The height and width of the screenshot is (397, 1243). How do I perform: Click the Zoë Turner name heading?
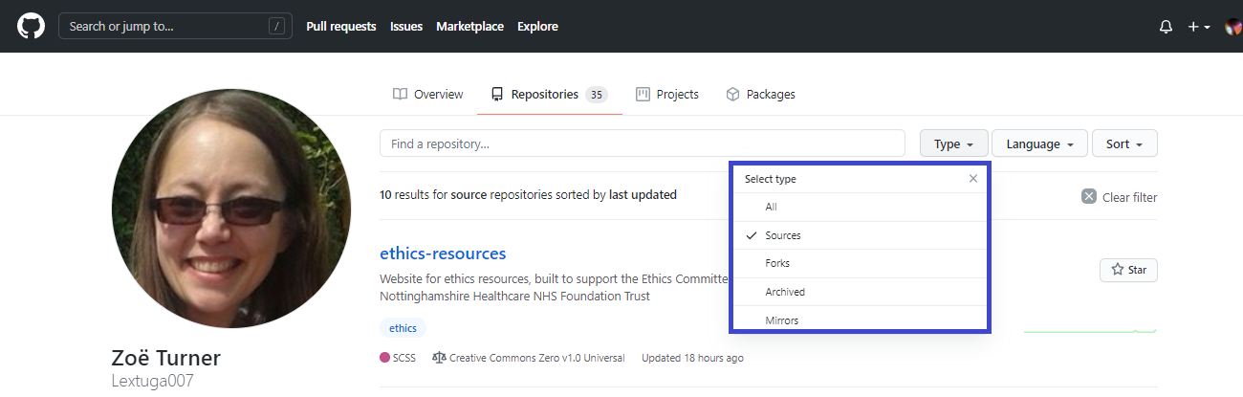[x=166, y=358]
